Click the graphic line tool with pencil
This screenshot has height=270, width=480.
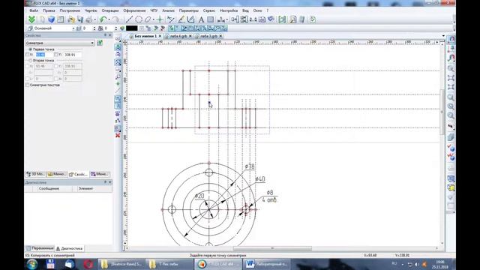point(181,19)
